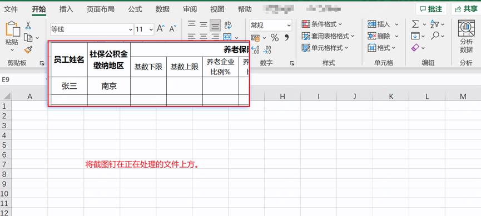The height and width of the screenshot is (216, 481).
Task: Click Increase Decimal icon
Action: pos(255,49)
